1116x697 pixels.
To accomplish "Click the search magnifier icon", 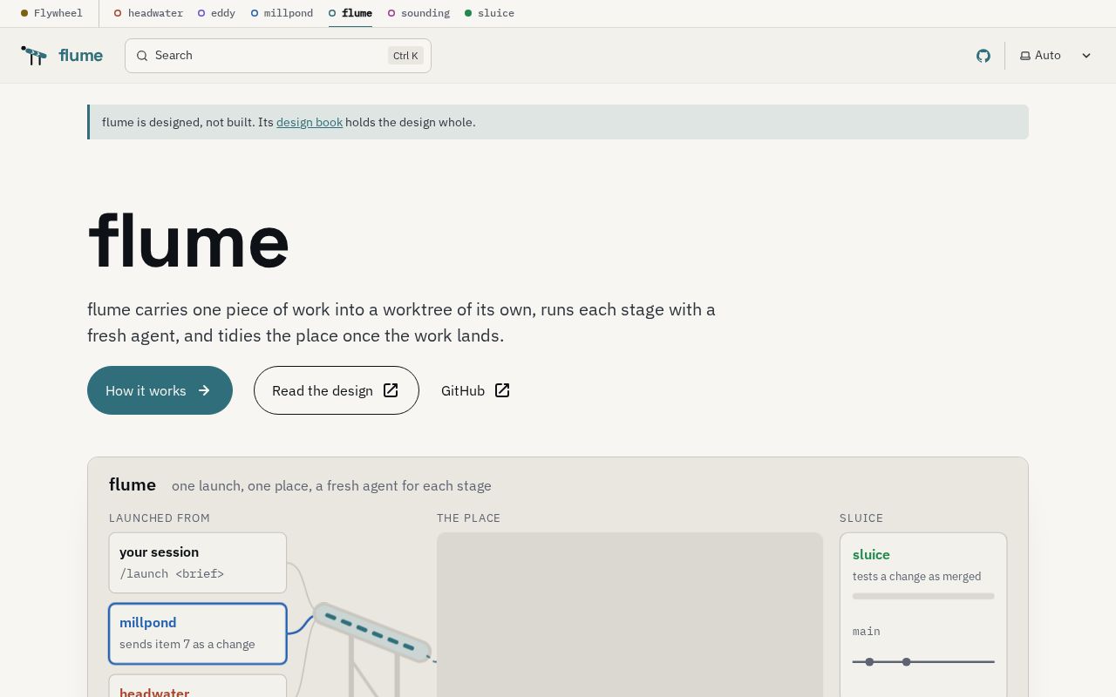I will [x=142, y=56].
